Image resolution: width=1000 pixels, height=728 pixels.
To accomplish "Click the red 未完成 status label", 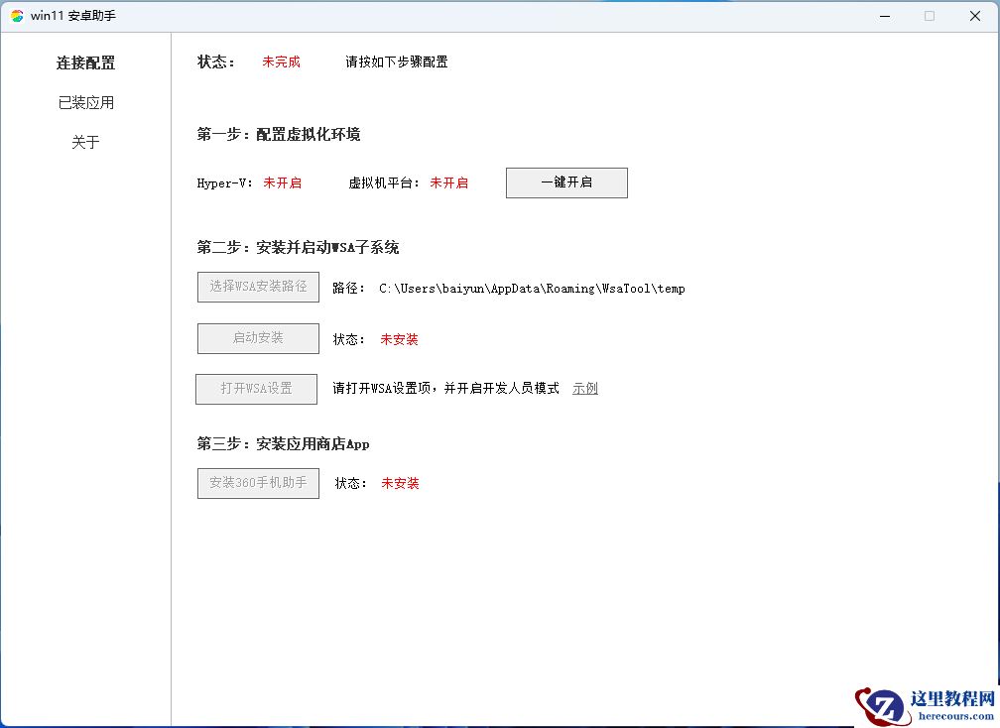I will (281, 61).
